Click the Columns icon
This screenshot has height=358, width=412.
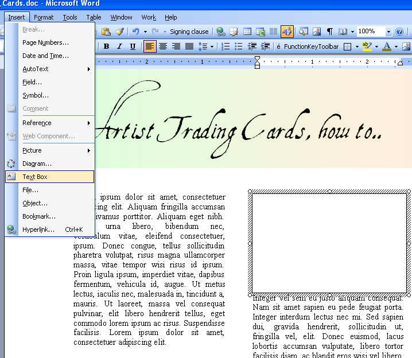(273, 32)
